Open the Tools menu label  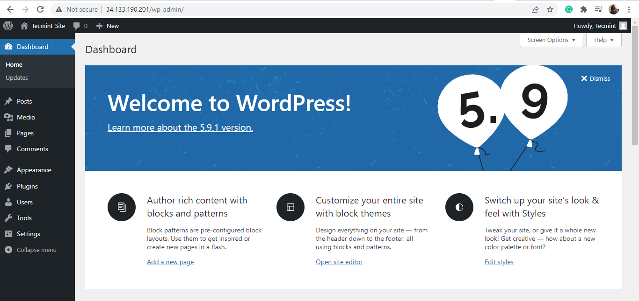[x=24, y=218]
